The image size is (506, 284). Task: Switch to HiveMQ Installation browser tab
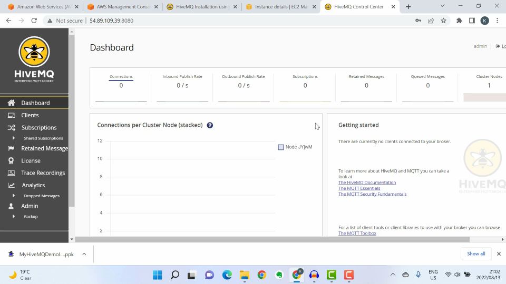pos(202,7)
